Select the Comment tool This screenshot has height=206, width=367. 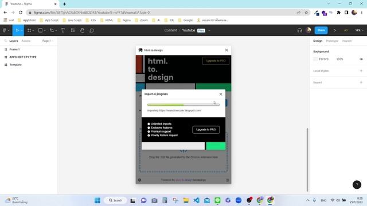point(92,30)
